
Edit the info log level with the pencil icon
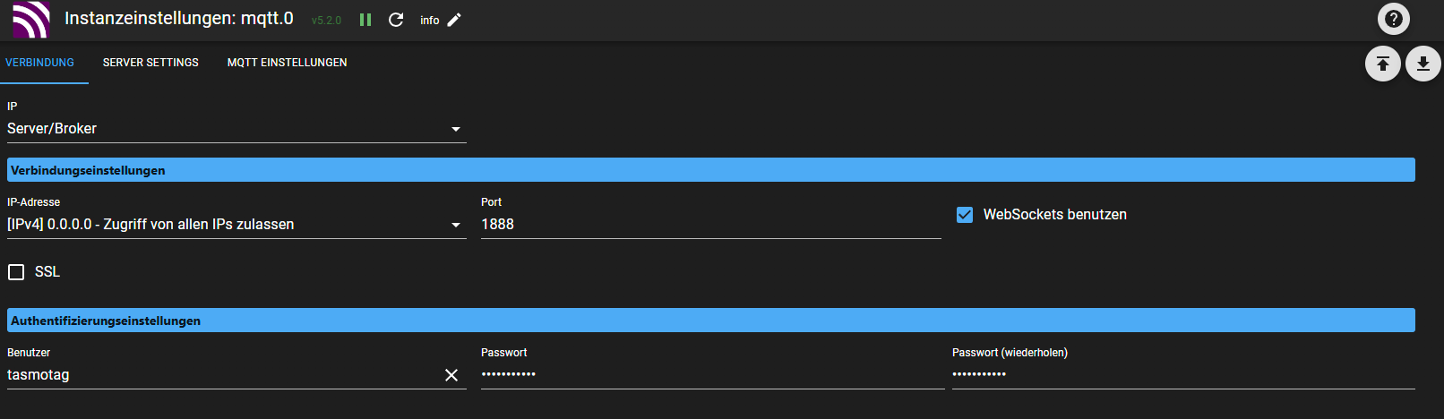point(454,20)
